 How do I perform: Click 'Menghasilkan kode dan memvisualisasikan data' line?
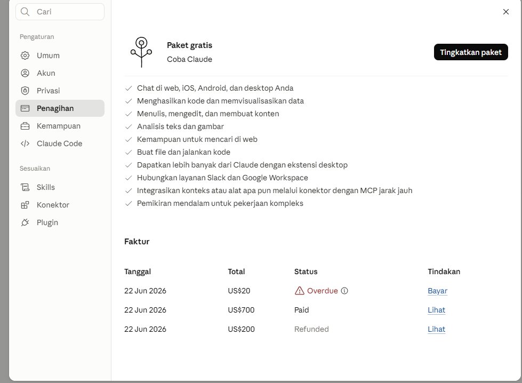(x=220, y=101)
